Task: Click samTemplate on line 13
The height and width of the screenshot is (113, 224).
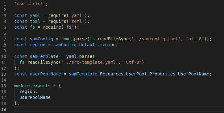Action: [x=83, y=74]
